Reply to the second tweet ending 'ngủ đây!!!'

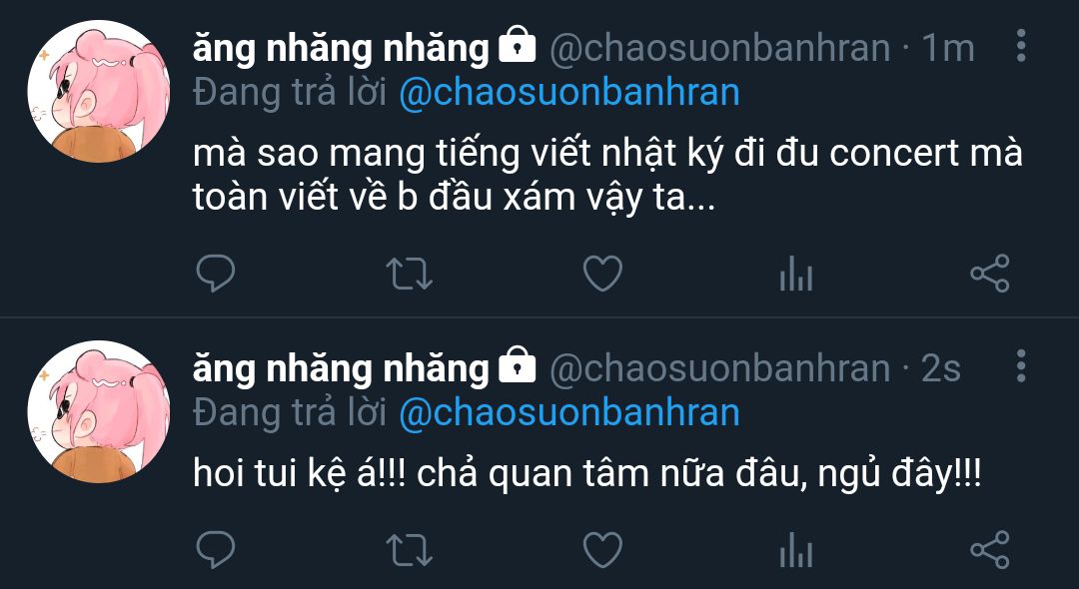[x=216, y=550]
